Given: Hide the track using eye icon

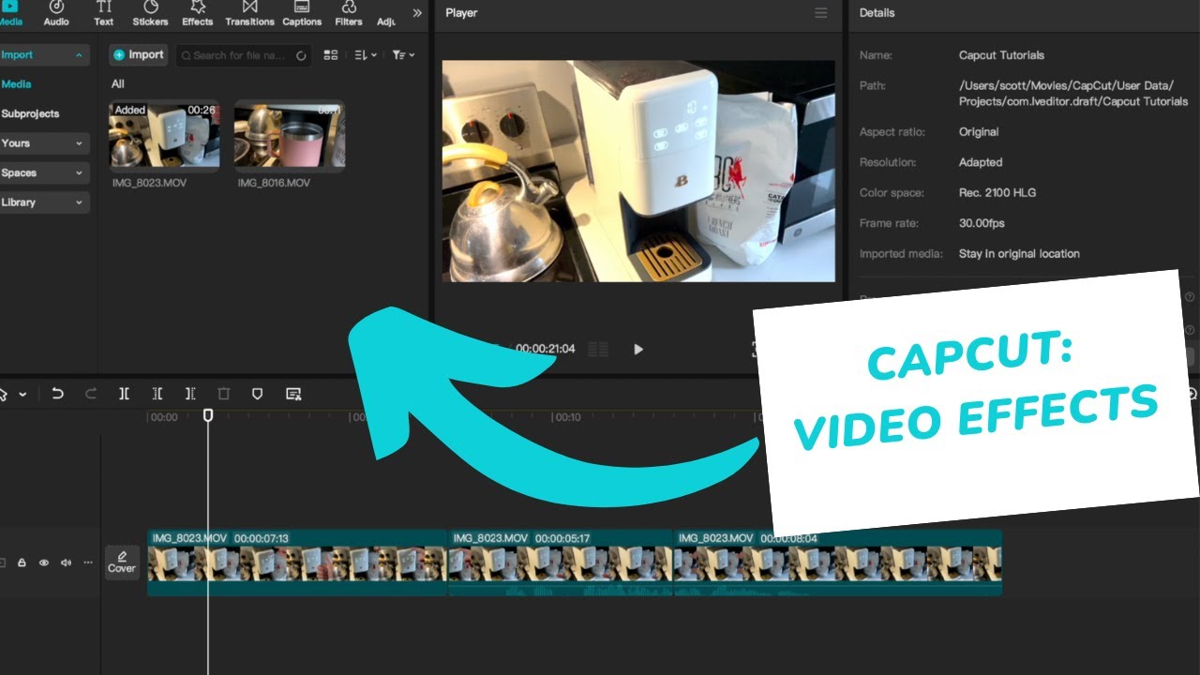Looking at the screenshot, I should coord(43,562).
